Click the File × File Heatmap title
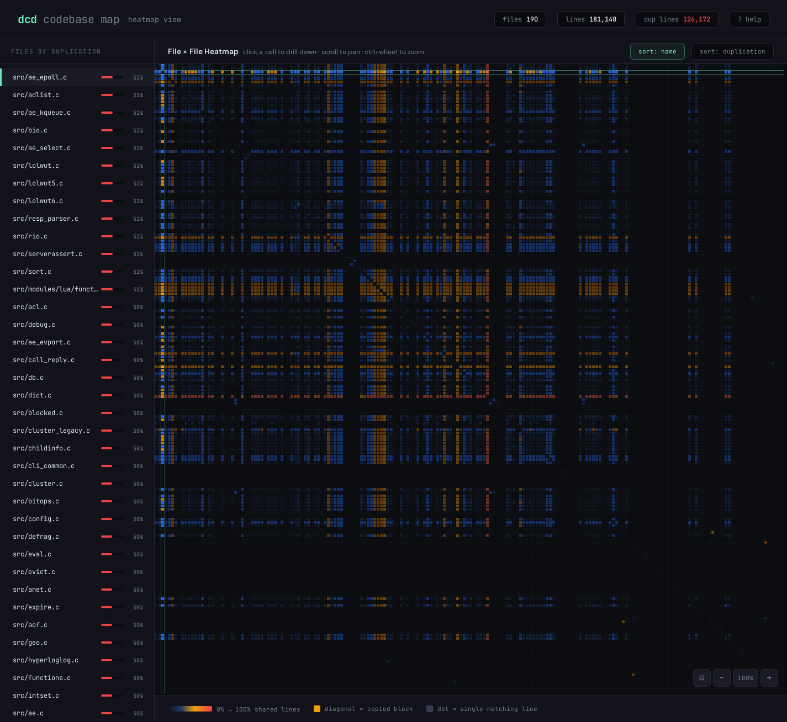The height and width of the screenshot is (722, 787). click(203, 51)
